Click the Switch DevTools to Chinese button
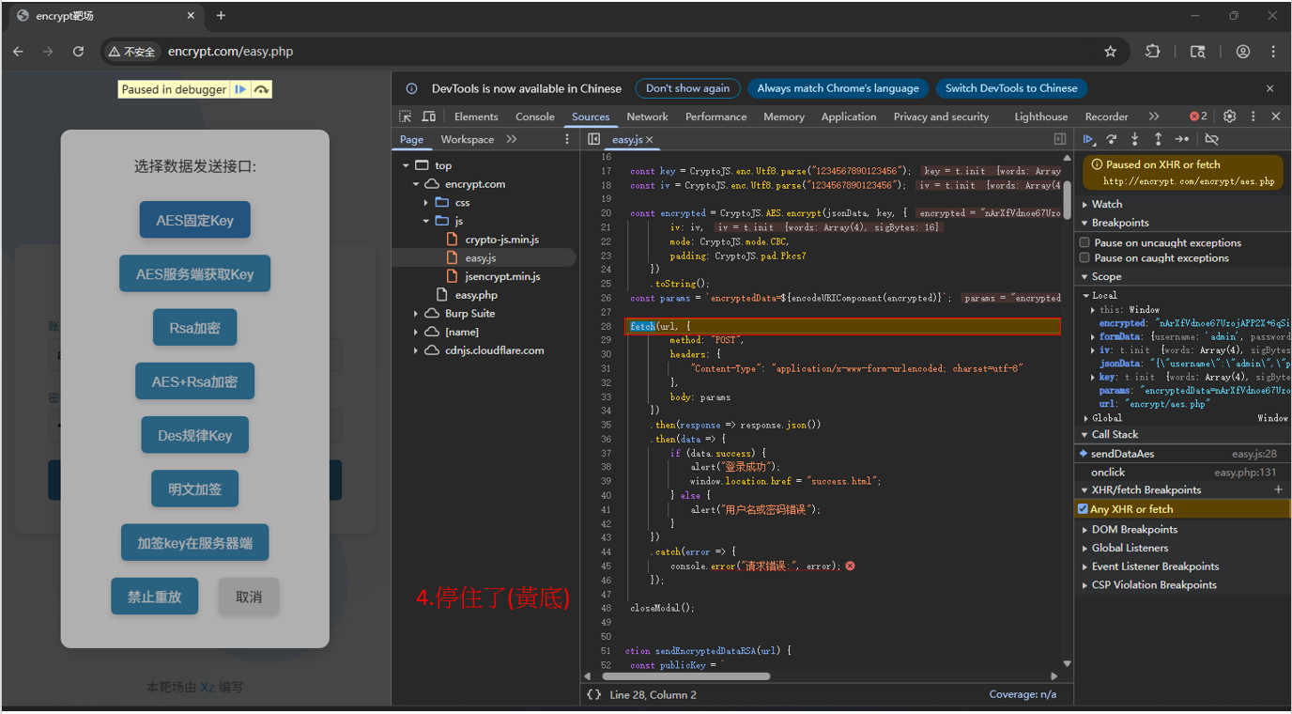 (x=1010, y=88)
